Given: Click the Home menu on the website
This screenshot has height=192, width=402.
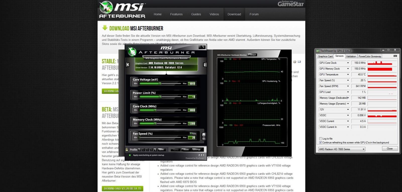Looking at the screenshot, I should point(158,14).
